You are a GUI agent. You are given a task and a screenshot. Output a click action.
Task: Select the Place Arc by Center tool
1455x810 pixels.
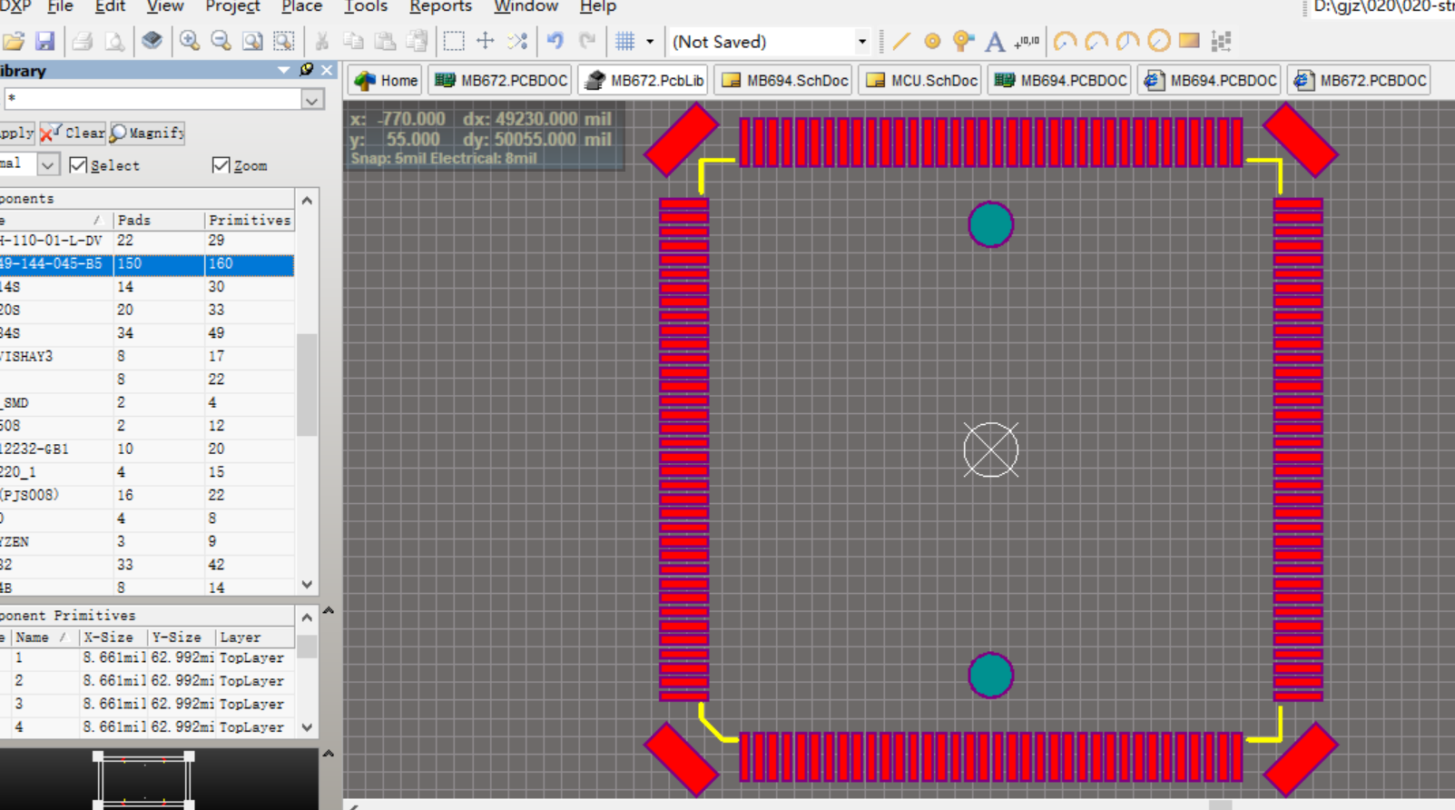pos(1065,42)
